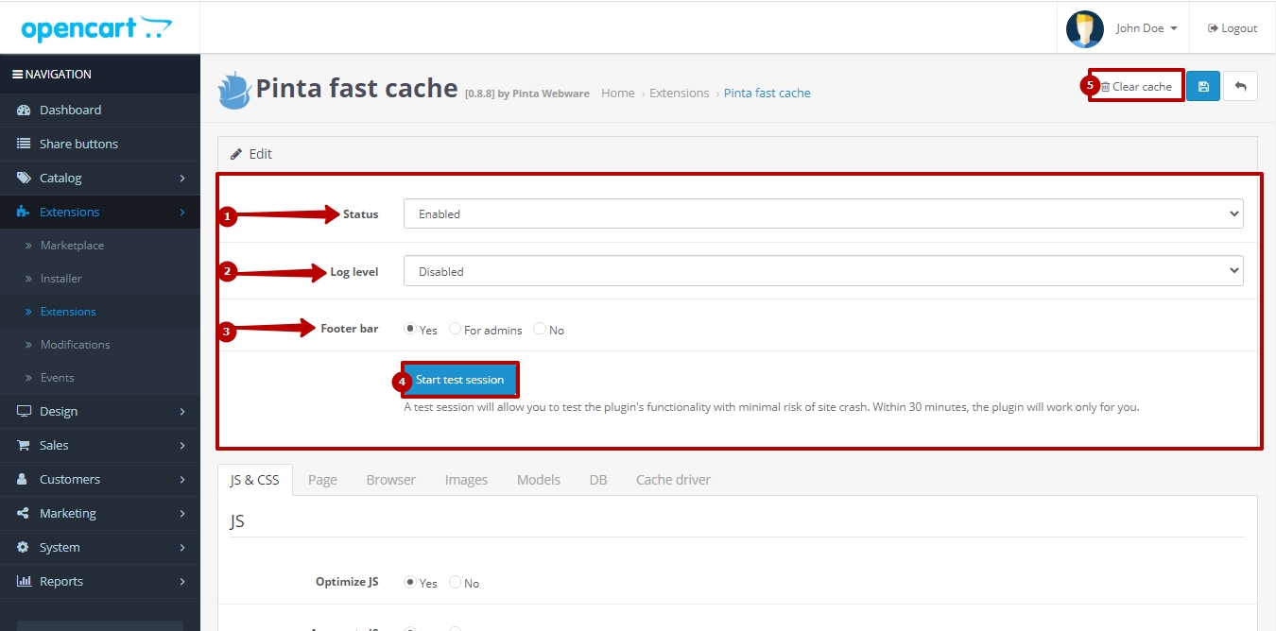Switch to the JS & CSS tab
1276x631 pixels.
coord(255,480)
